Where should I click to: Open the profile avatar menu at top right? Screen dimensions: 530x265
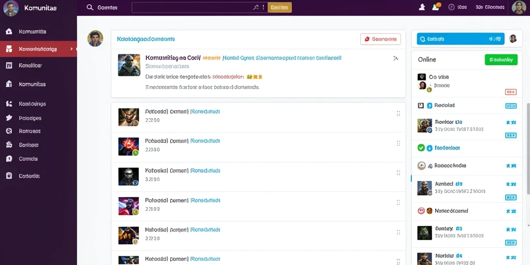pos(519,7)
